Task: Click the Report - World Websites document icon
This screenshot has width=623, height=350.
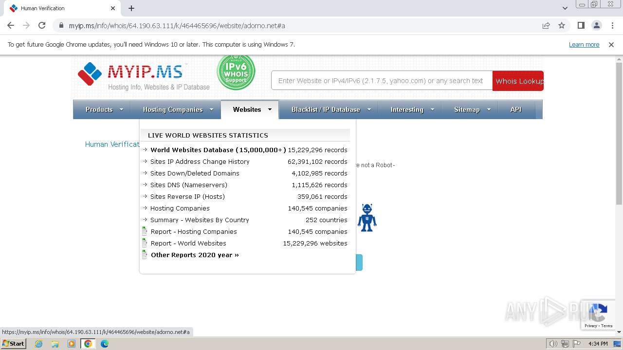Action: click(x=145, y=243)
